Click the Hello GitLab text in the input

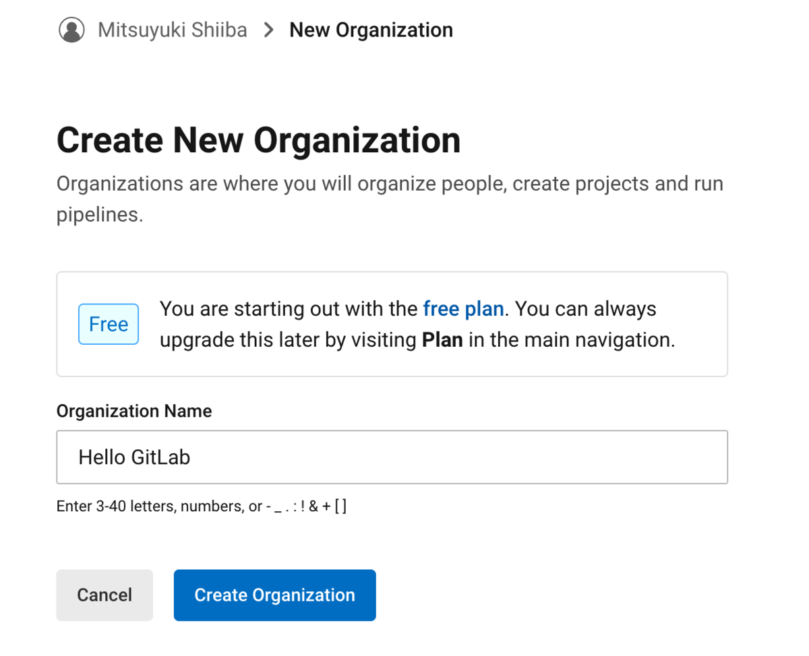tap(134, 457)
